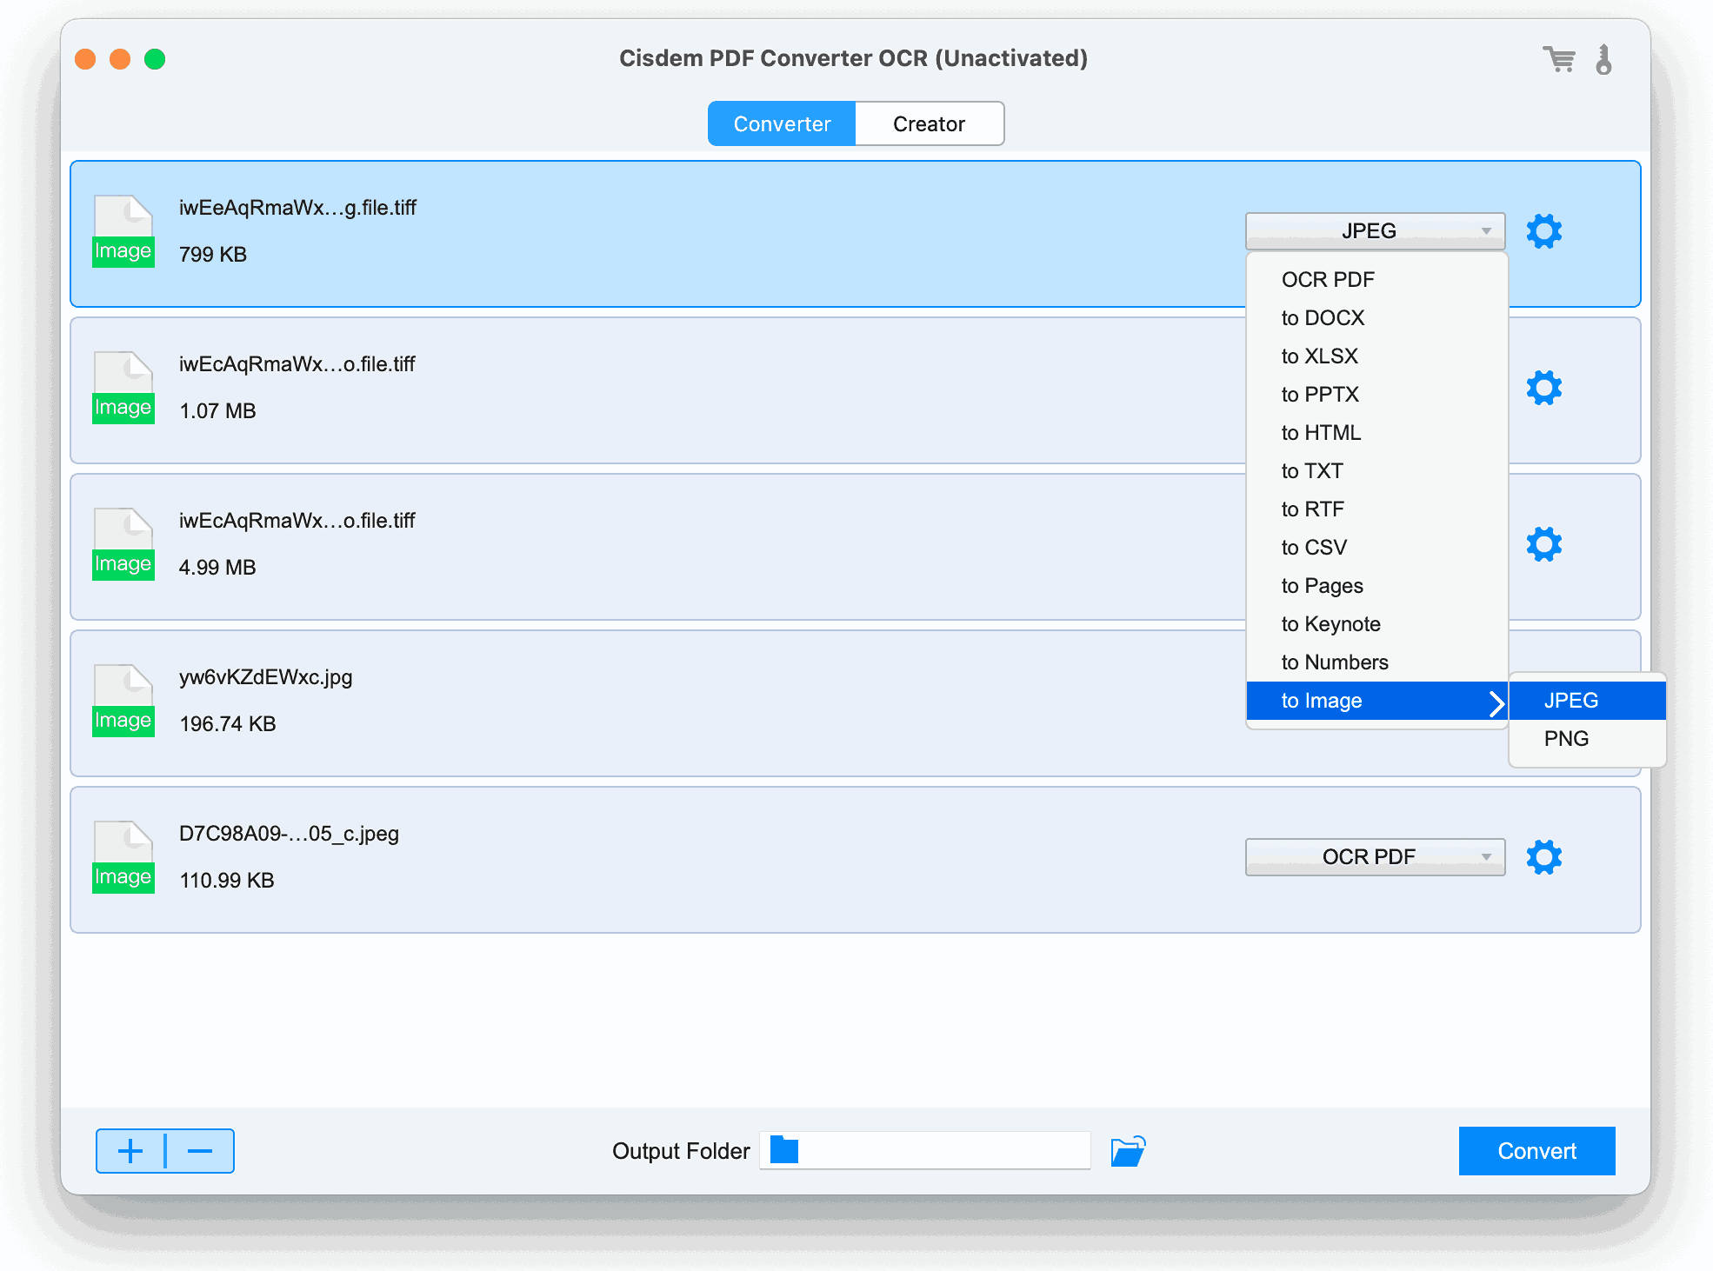Open settings gear for D7C98A09 jpeg file
Screen dimensions: 1713x1271
tap(1544, 857)
